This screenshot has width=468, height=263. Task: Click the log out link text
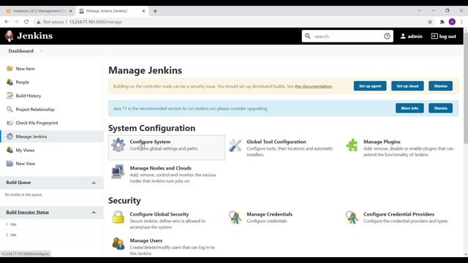(448, 37)
